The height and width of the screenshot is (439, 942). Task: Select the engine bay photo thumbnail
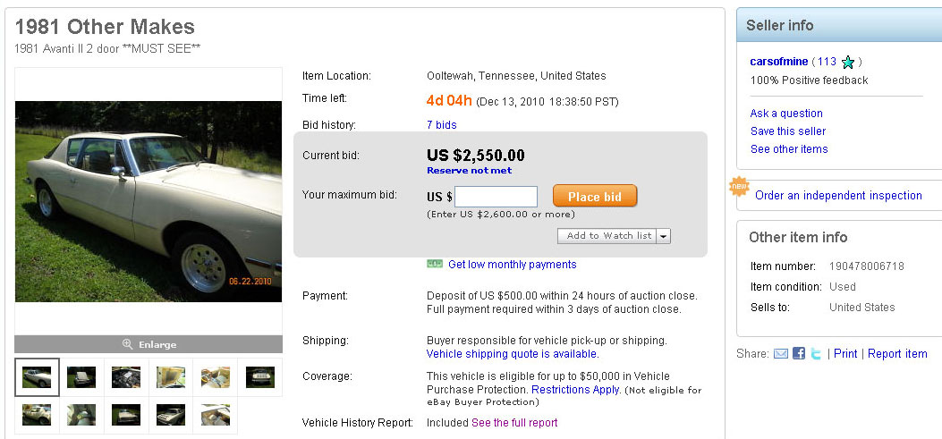(126, 377)
